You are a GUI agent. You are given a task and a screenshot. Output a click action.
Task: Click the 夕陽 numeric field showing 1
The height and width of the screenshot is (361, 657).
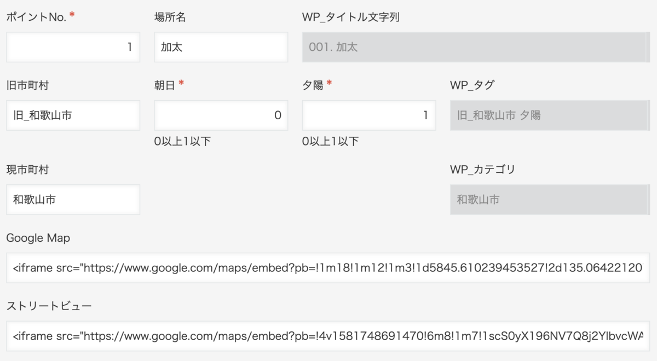368,115
